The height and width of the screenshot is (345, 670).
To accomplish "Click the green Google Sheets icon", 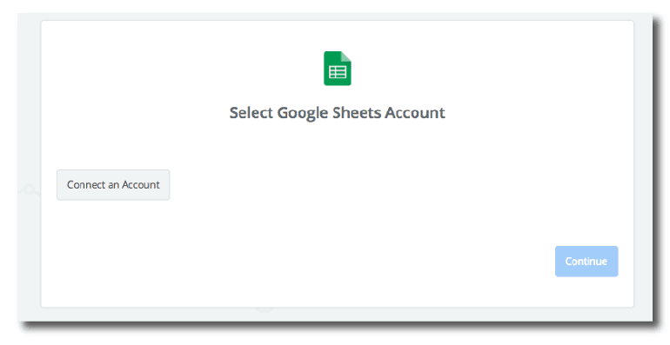I will 337,69.
